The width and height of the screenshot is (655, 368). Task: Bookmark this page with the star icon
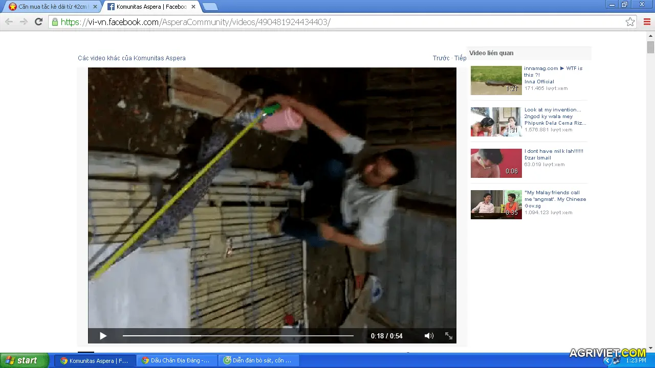[630, 22]
